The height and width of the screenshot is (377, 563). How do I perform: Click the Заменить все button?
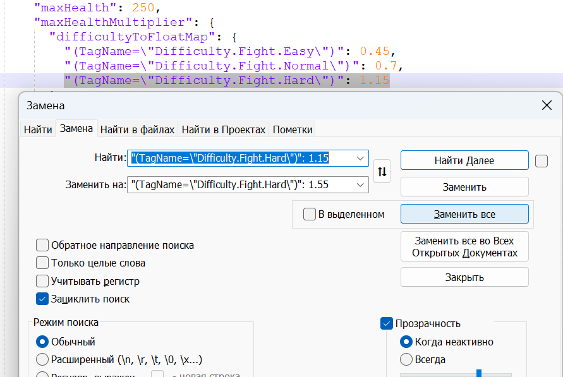coord(464,214)
